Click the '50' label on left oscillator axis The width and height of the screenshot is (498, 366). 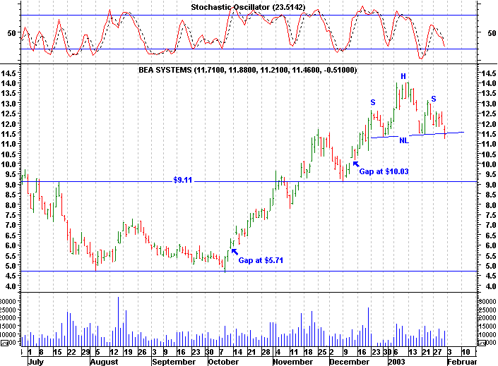coord(11,33)
